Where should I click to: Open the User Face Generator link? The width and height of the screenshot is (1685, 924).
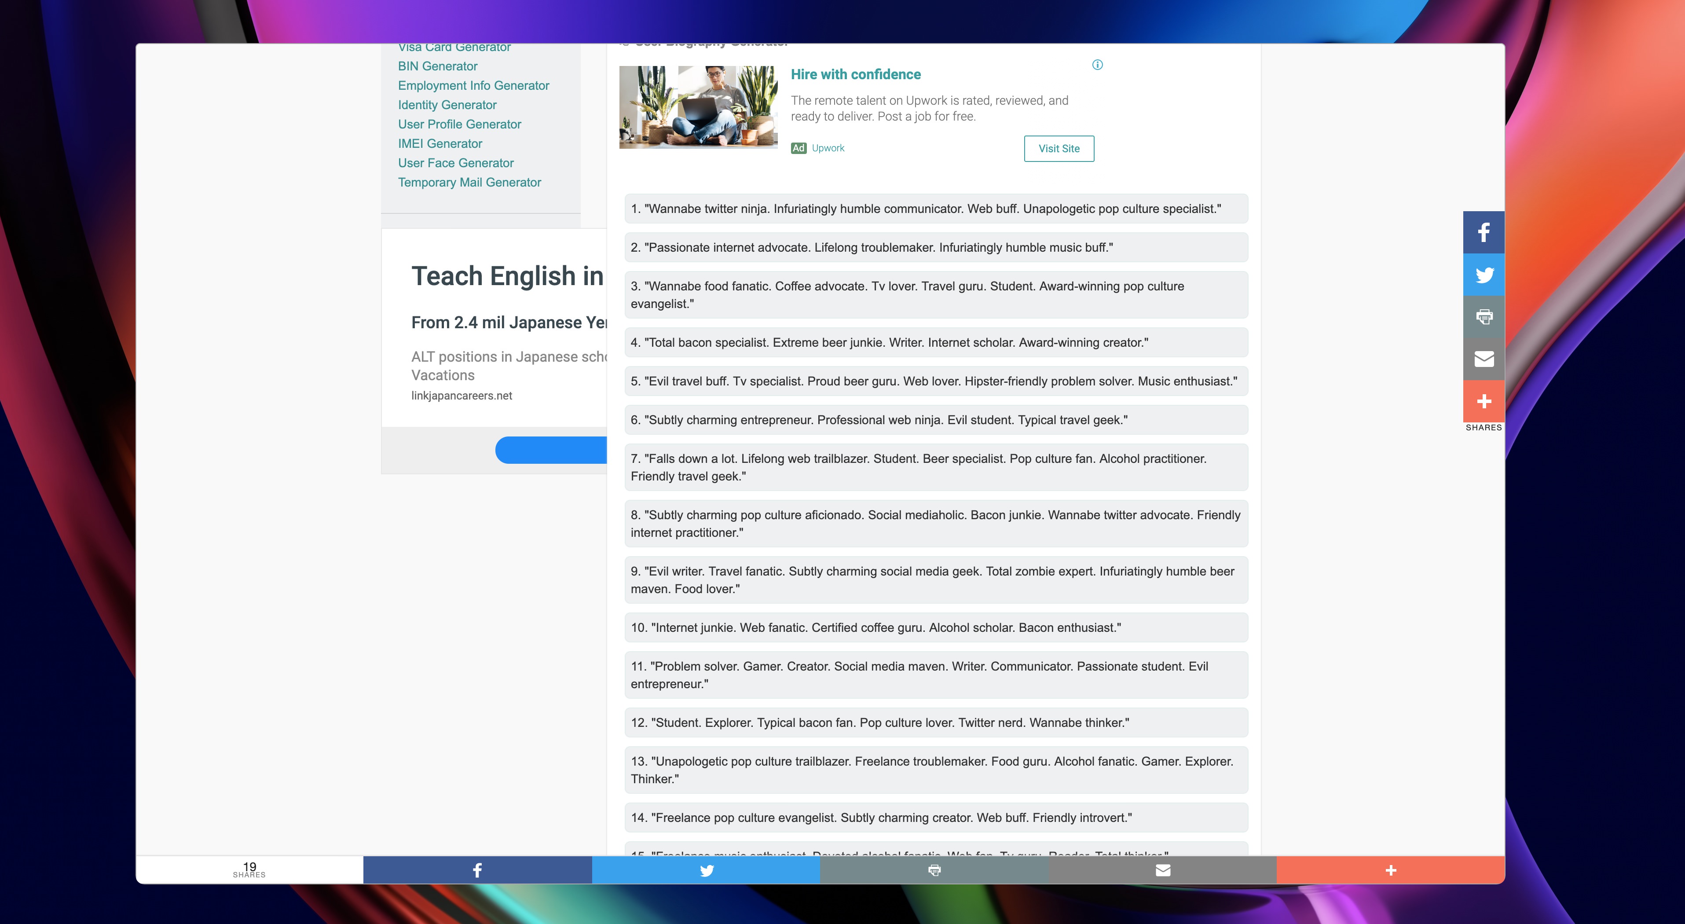pos(455,163)
